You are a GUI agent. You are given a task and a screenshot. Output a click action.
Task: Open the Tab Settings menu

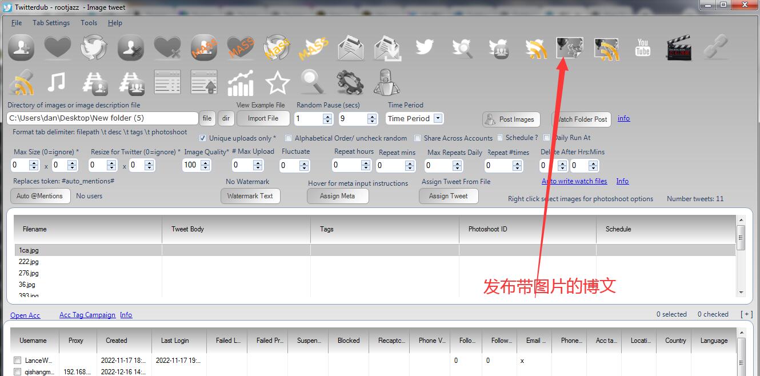51,23
